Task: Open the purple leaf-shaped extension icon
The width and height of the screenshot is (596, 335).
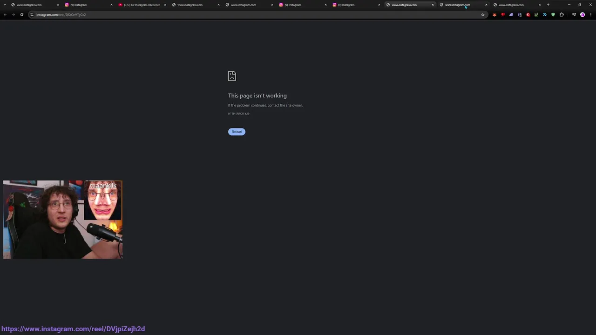Action: coord(511,14)
